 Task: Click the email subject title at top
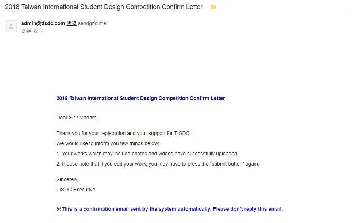(104, 7)
